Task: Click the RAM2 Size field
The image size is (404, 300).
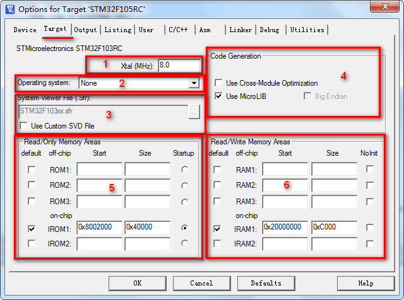Action: tap(334, 185)
